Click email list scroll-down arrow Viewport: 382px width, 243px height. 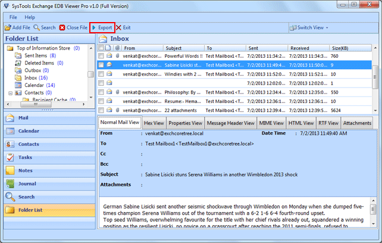[375, 111]
